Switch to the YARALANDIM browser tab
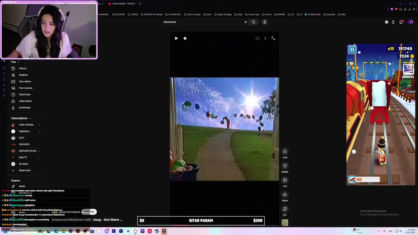Viewport: 418px width, 235px height. point(121,4)
